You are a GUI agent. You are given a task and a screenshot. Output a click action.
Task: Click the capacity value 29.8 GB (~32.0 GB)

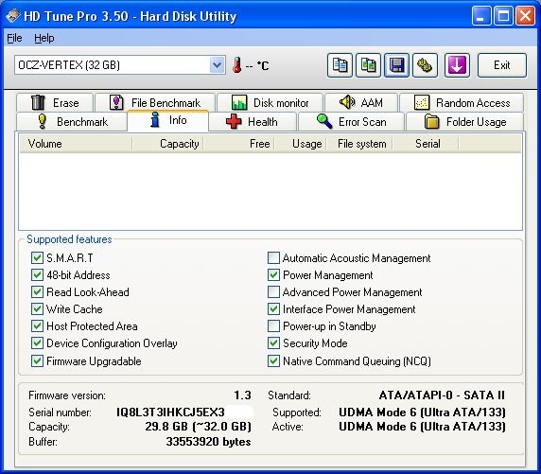[198, 427]
